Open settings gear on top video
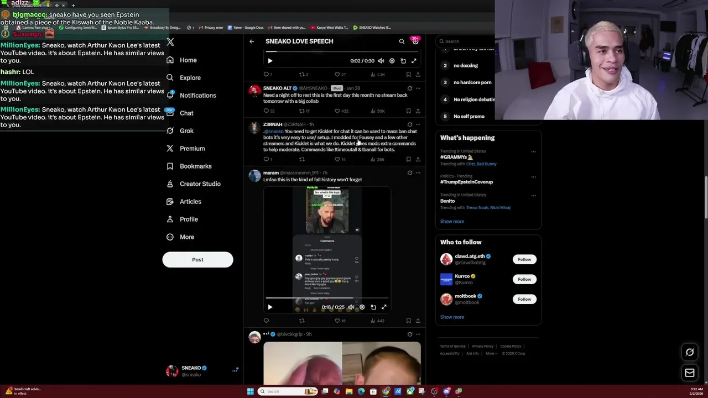 [x=392, y=61]
